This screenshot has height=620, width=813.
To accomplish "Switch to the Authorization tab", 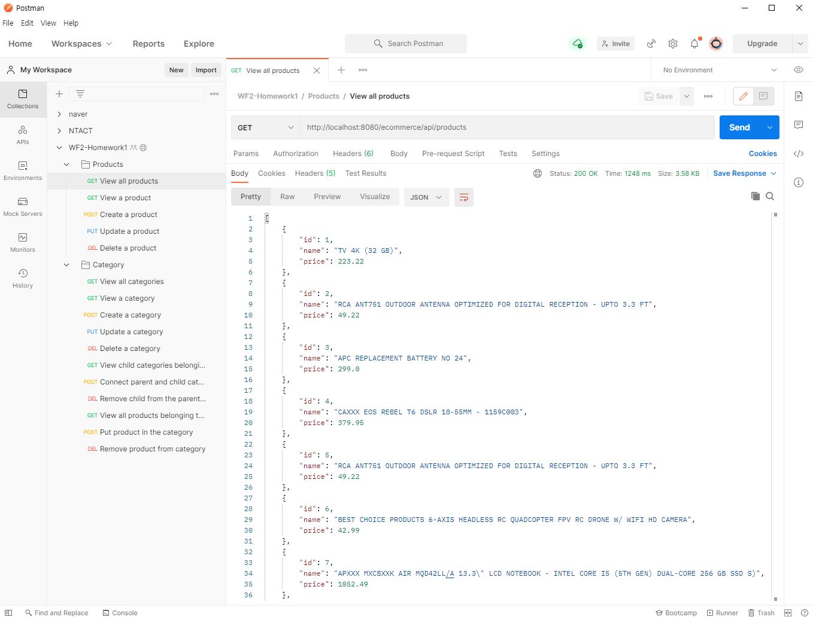I will coord(296,154).
